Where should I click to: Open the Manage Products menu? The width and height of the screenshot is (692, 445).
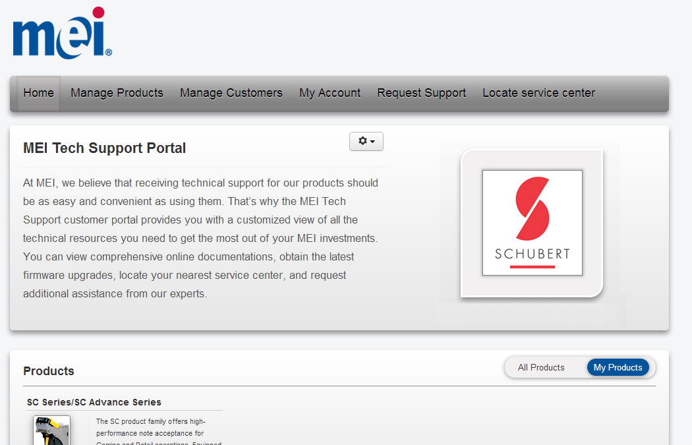(x=117, y=93)
